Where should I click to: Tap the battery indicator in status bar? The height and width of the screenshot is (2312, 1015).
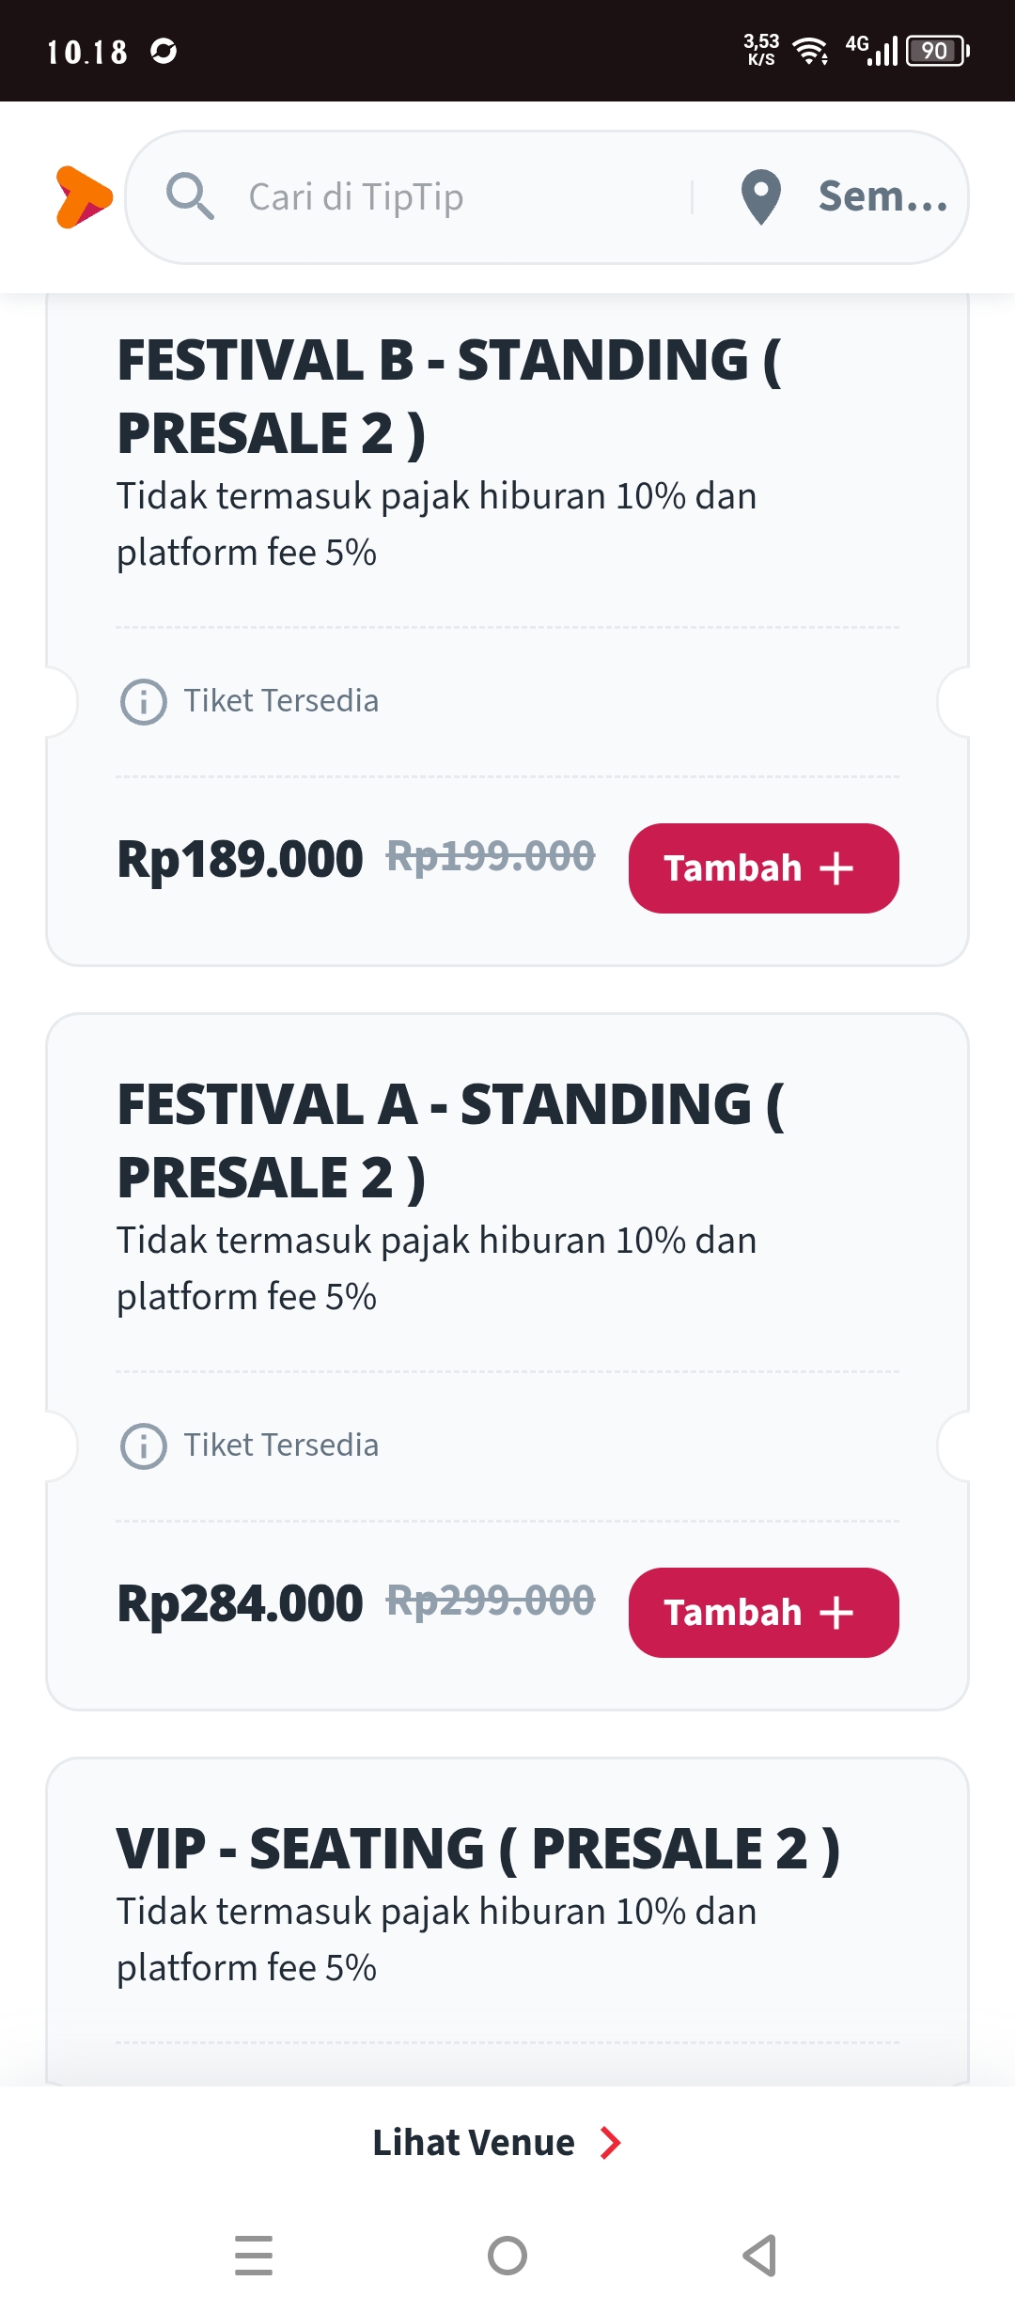pyautogui.click(x=938, y=51)
